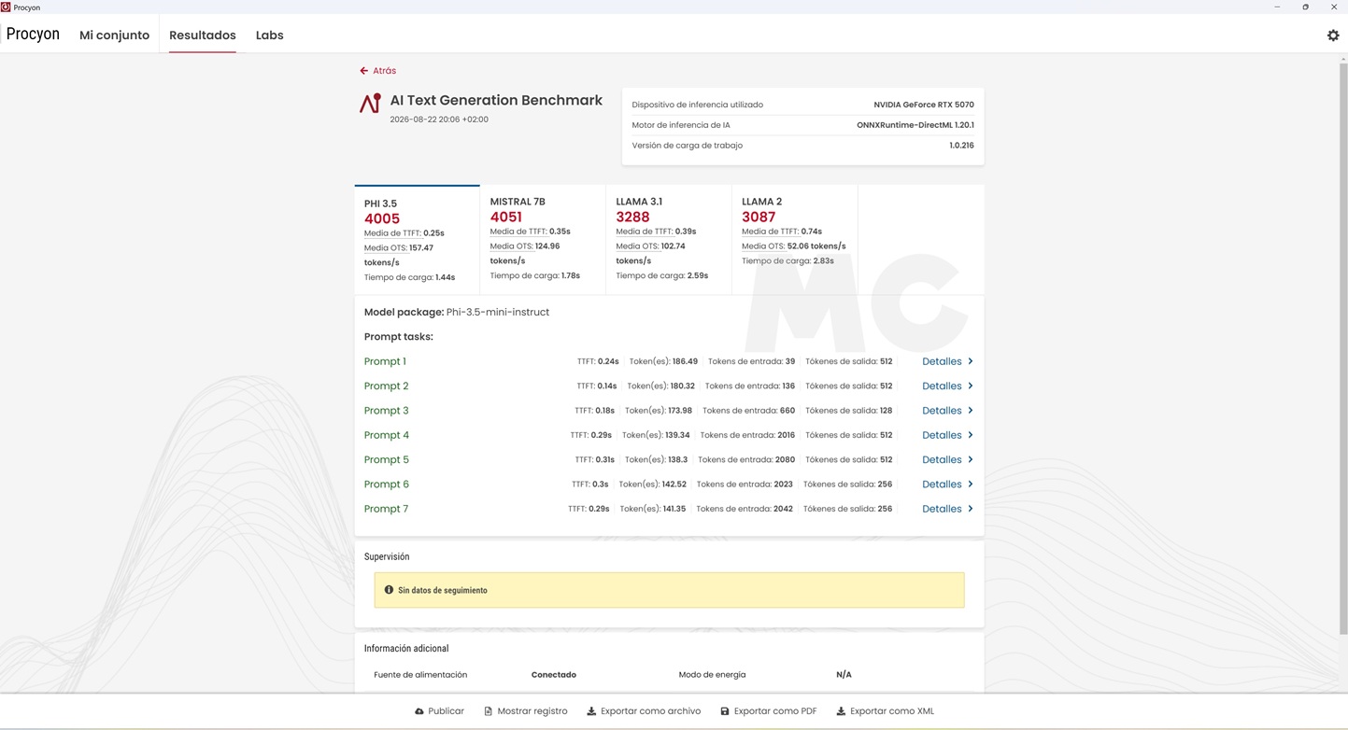The height and width of the screenshot is (730, 1348).
Task: Click the document icon next to Mostrar registro
Action: [x=488, y=711]
